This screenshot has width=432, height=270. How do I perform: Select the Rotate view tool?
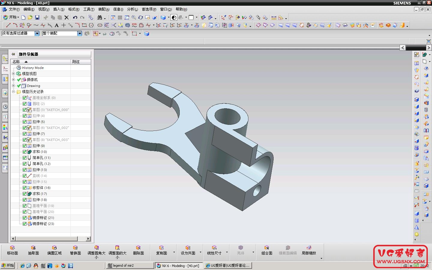coord(140,17)
